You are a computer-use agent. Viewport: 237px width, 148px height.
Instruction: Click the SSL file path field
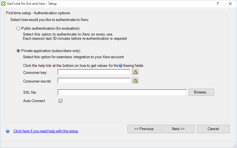point(122,92)
